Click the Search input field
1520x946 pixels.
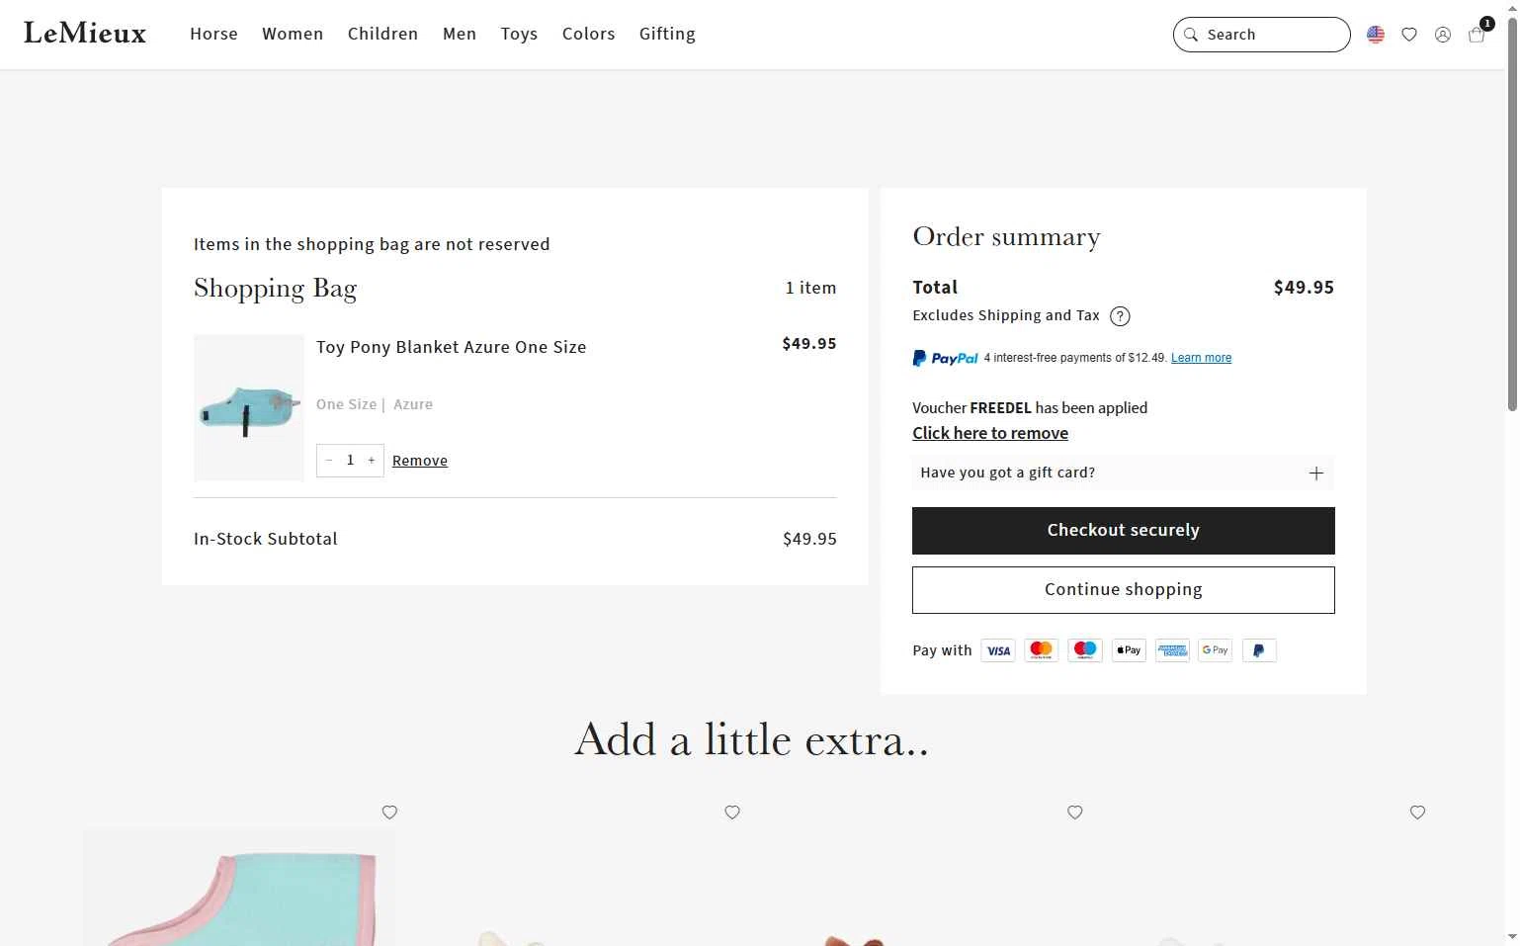[x=1262, y=35]
